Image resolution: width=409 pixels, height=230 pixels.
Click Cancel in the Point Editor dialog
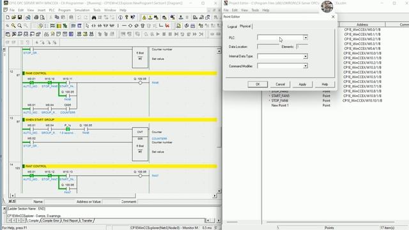pos(280,84)
